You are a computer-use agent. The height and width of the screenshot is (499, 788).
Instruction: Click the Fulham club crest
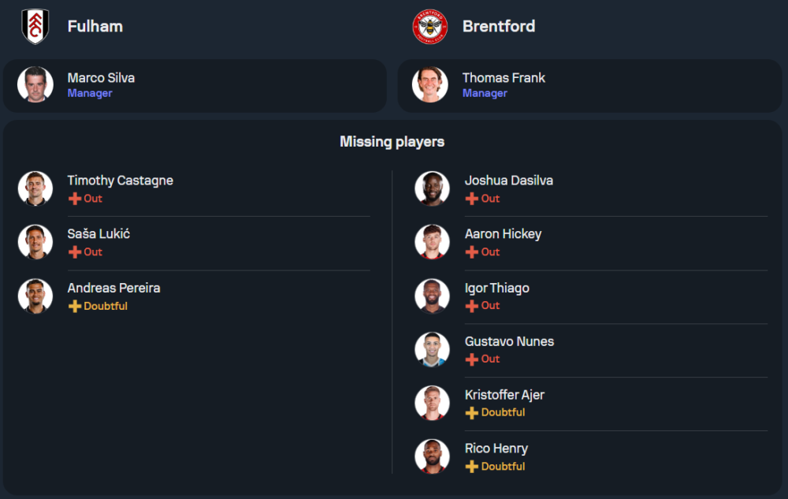pos(35,26)
